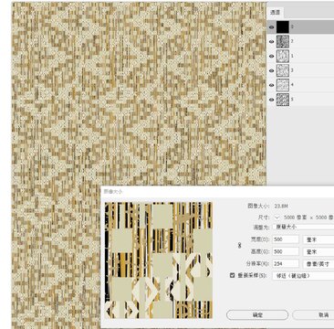Select the black channel thumbnail
Screen dimensions: 334x329
pyautogui.click(x=283, y=27)
